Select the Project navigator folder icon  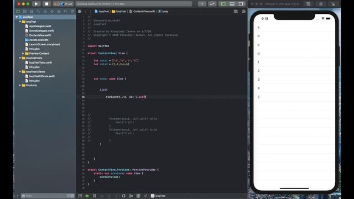coord(18,11)
